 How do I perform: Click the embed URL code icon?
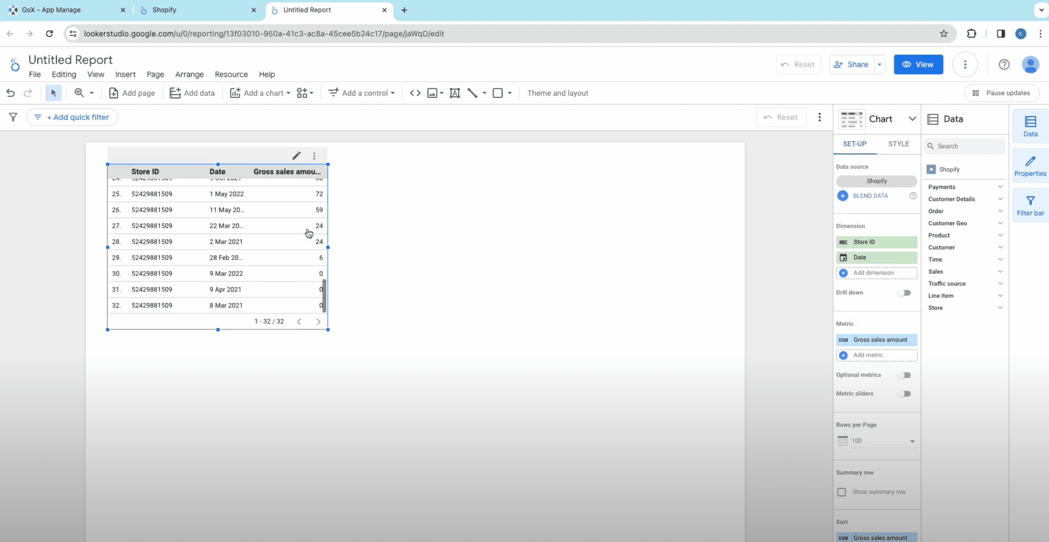click(x=415, y=93)
